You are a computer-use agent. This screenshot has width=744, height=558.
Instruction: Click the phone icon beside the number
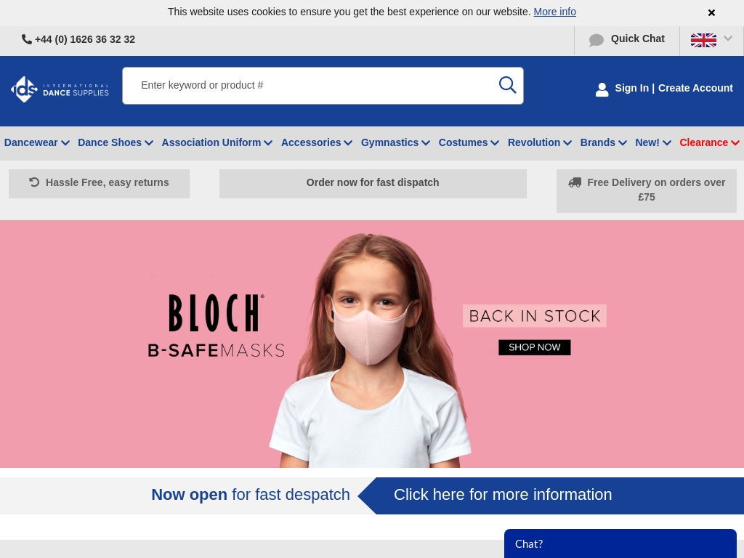pyautogui.click(x=27, y=39)
